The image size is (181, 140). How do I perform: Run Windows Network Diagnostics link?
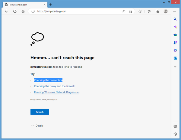point(57,92)
